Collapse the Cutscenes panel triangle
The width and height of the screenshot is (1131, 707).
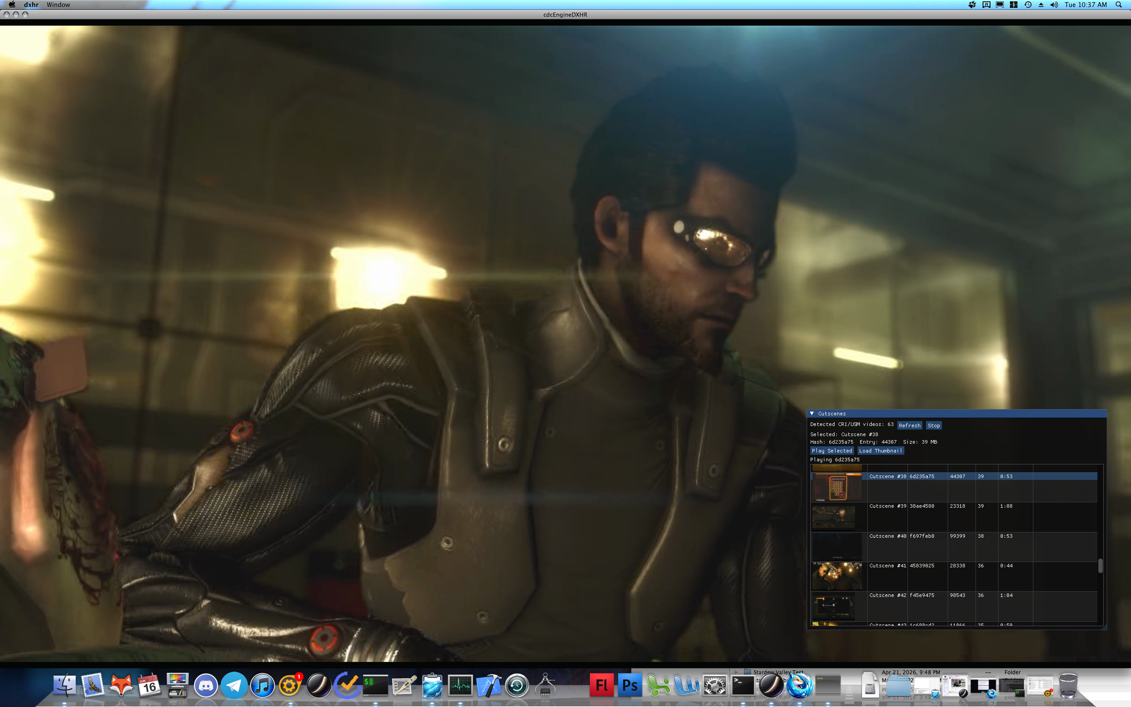coord(812,413)
